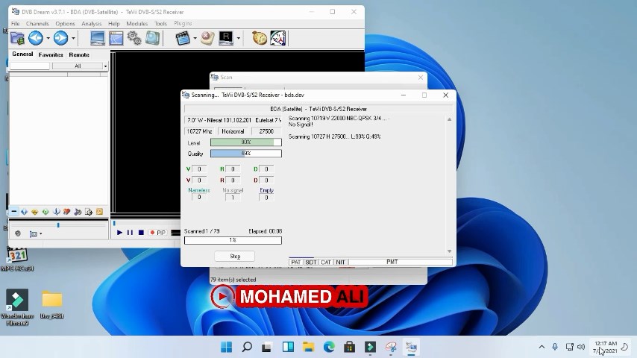This screenshot has width=637, height=358.
Task: Open settings via the gears icon
Action: point(134,38)
